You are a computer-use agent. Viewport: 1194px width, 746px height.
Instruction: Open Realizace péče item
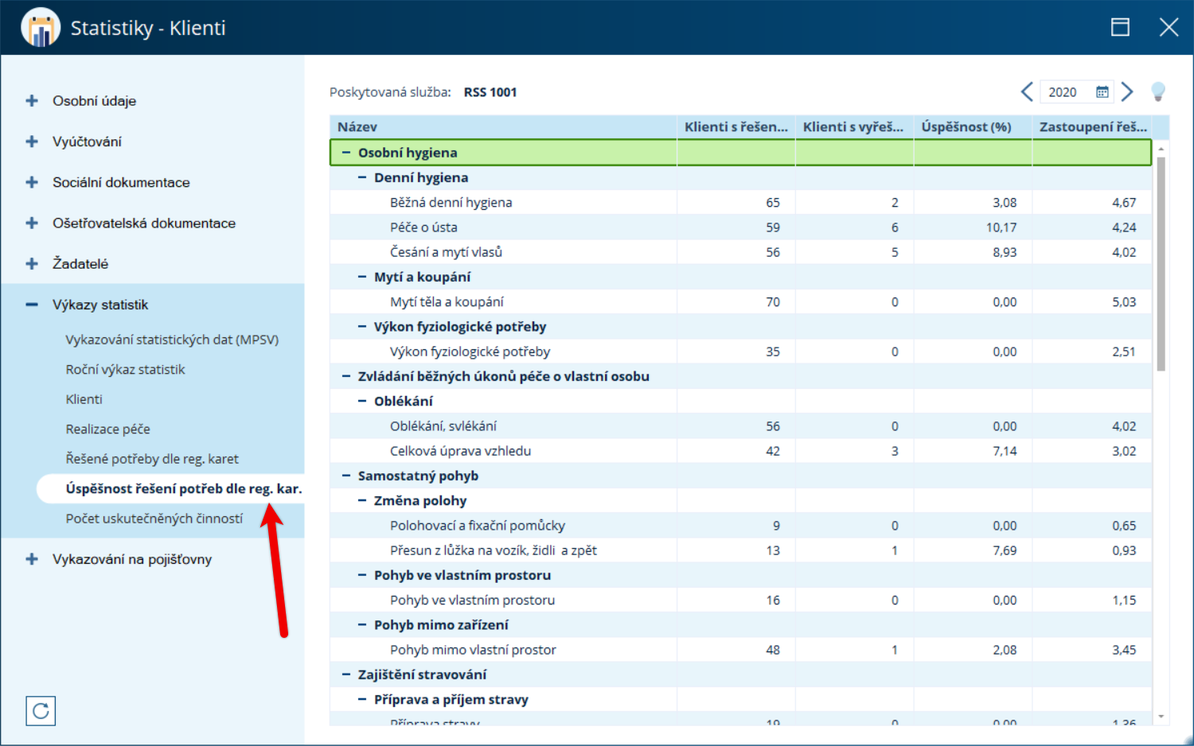107,429
